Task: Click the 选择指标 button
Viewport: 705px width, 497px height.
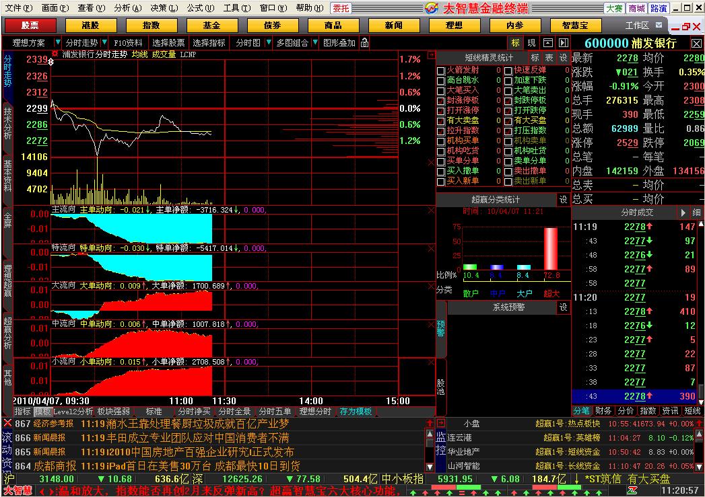Action: coord(209,42)
